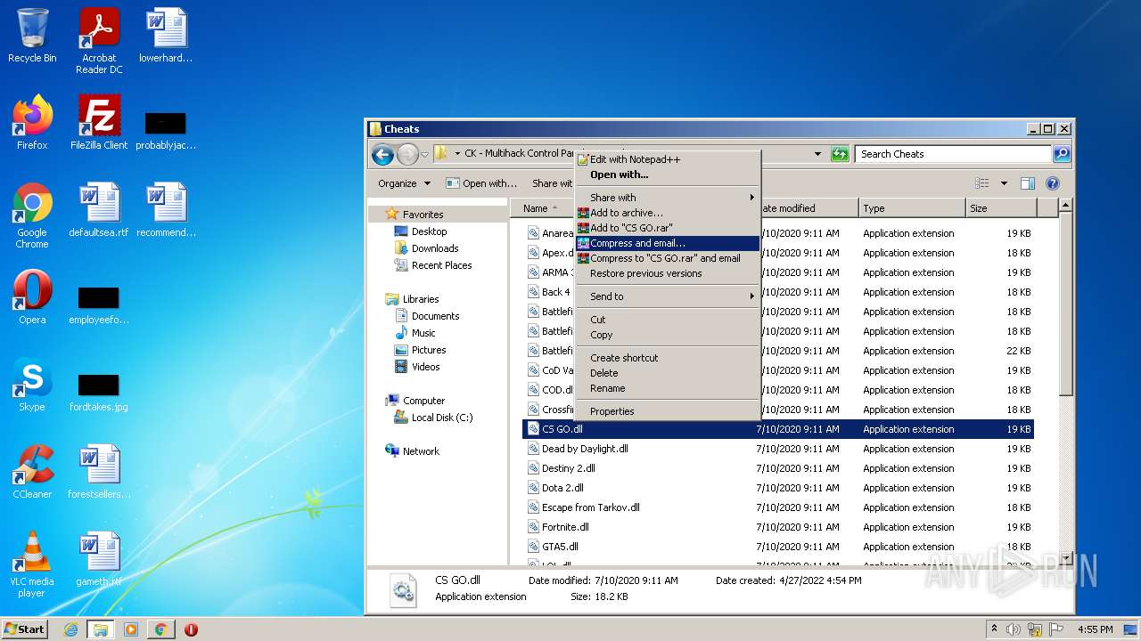The image size is (1141, 641).
Task: Click system clock showing 4:55 PM
Action: tap(1096, 629)
